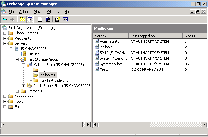This screenshot has height=137, width=208.
Task: Select the Connectors tree label
Action: click(24, 96)
